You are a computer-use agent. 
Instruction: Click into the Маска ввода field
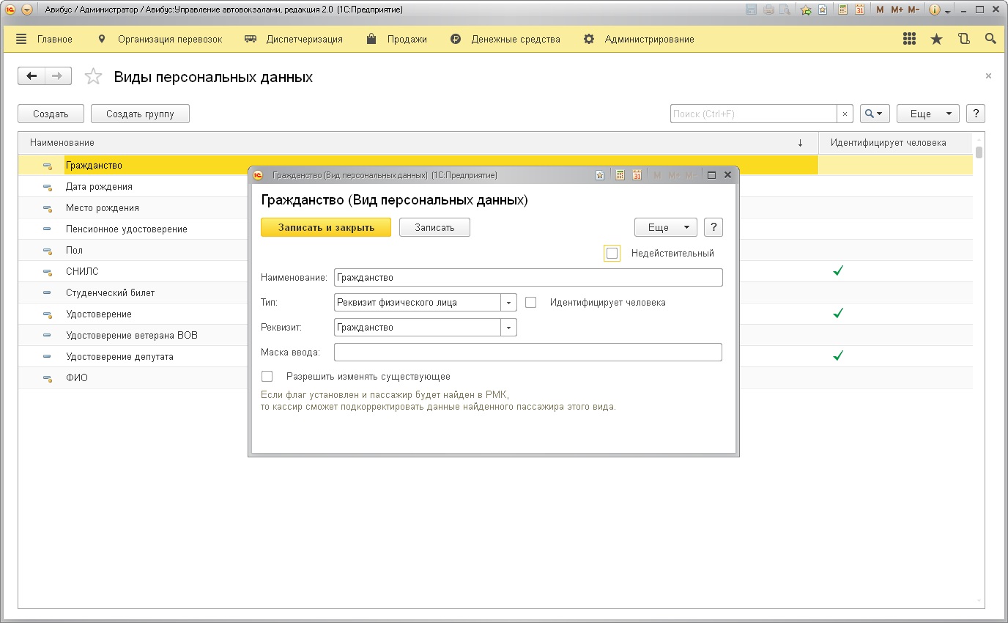point(527,353)
